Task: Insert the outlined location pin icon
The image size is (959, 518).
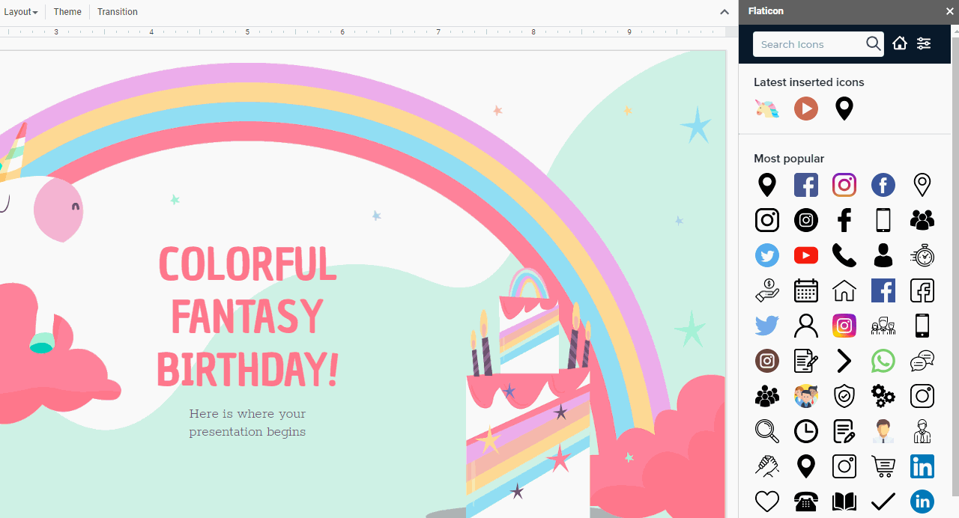Action: click(922, 185)
